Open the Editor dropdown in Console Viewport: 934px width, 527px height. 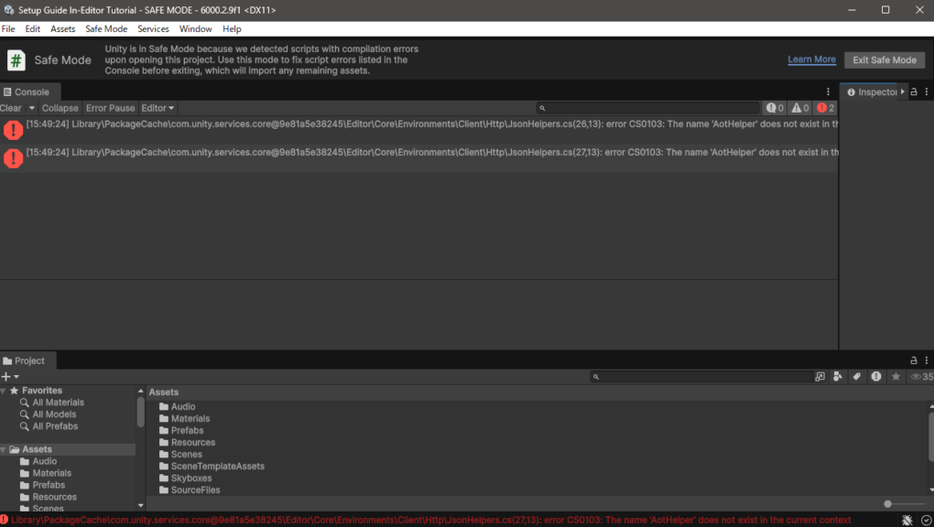tap(157, 108)
